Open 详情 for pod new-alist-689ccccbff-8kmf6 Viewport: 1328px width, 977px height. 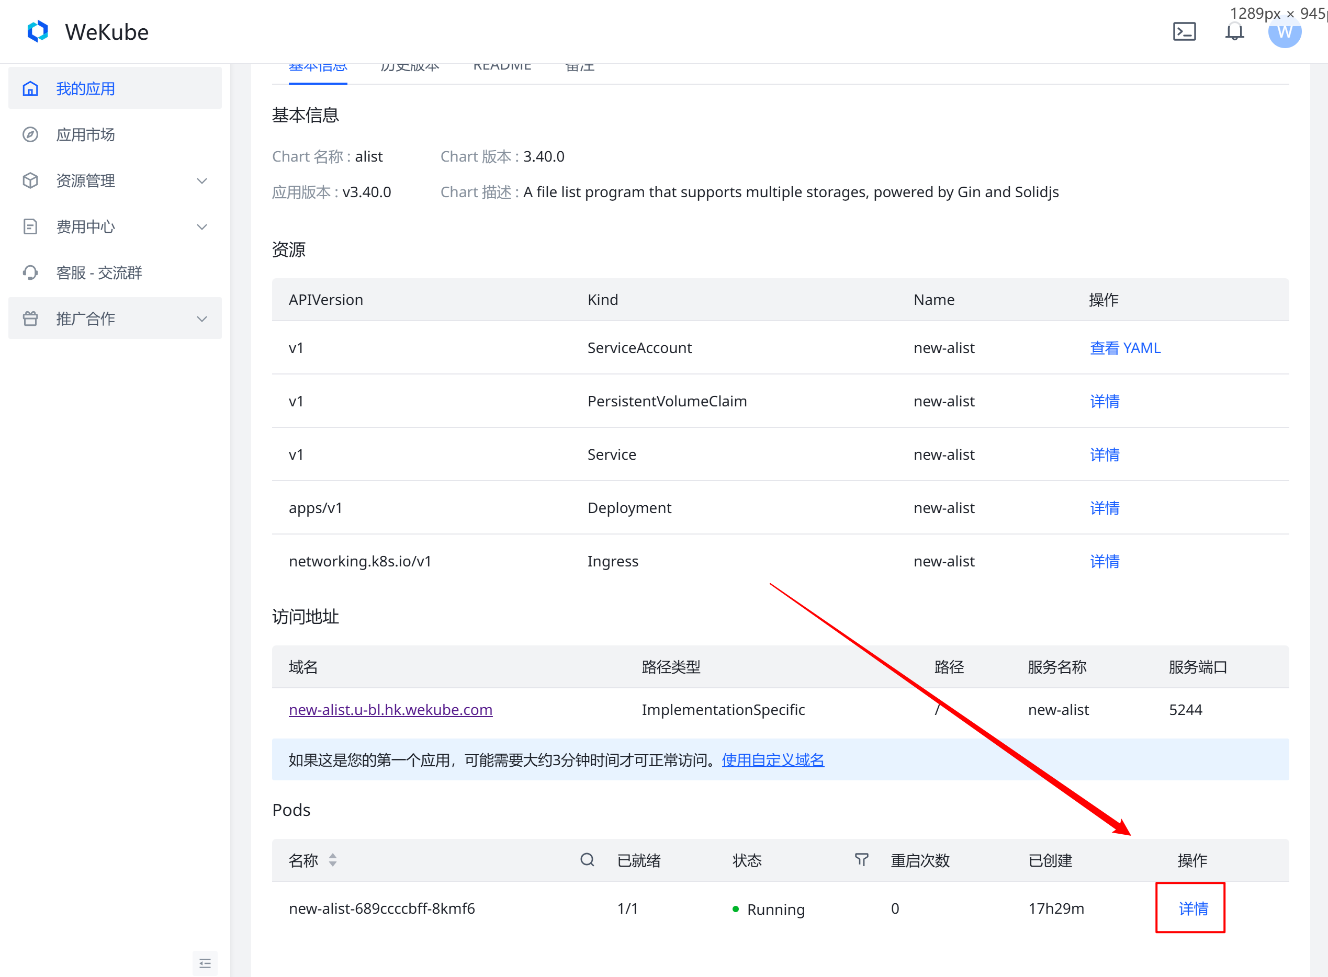tap(1193, 908)
